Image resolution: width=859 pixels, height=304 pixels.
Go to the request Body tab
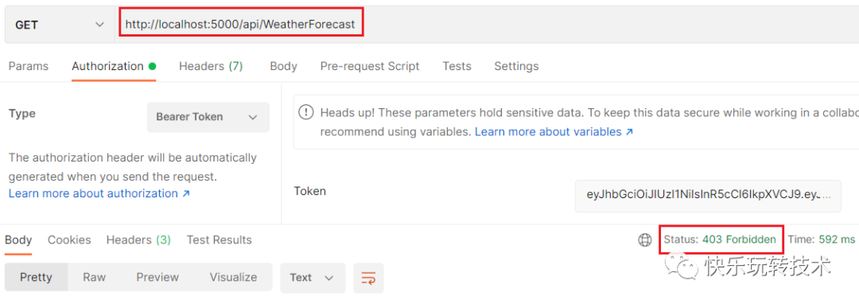[283, 66]
